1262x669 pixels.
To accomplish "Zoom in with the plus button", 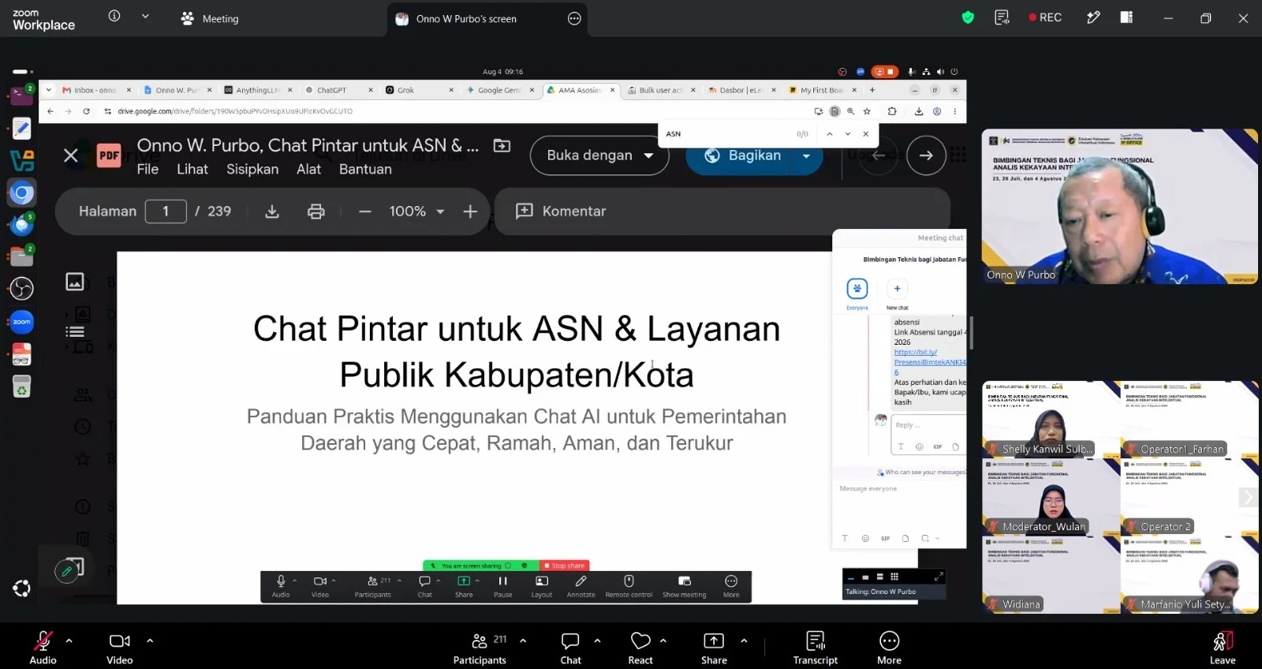I will 470,211.
